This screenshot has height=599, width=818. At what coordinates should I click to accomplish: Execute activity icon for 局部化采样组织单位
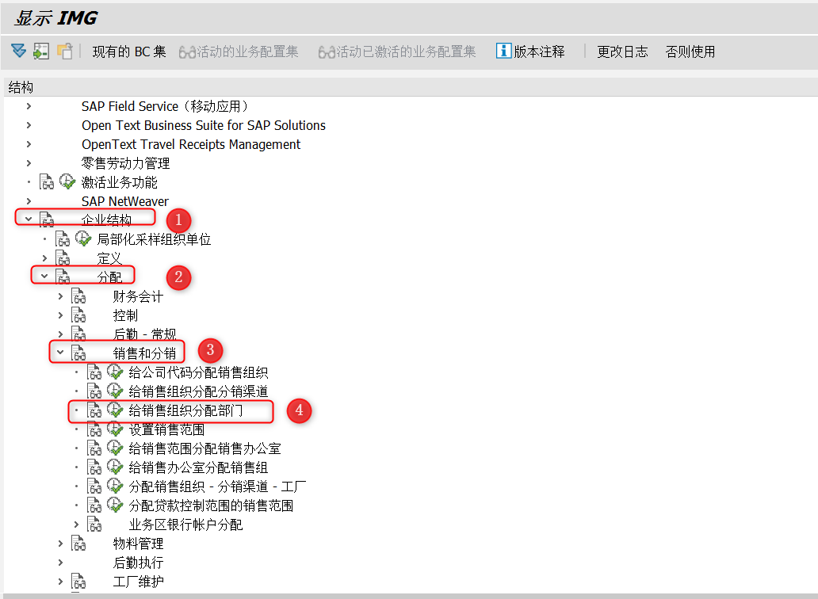point(83,238)
